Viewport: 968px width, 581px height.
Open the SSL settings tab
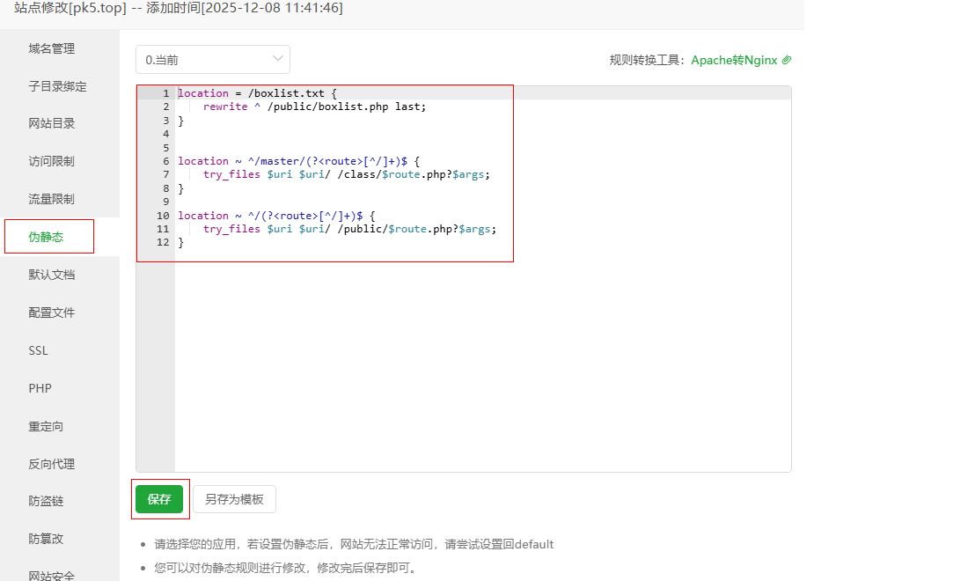[39, 350]
